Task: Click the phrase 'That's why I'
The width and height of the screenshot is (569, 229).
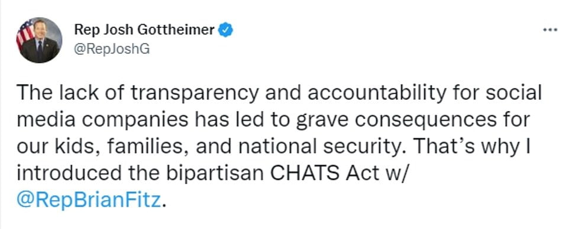Action: [472, 147]
